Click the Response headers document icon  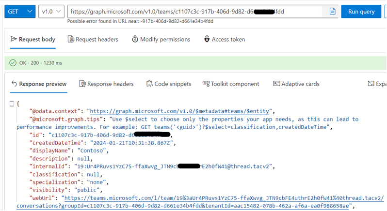[82, 84]
